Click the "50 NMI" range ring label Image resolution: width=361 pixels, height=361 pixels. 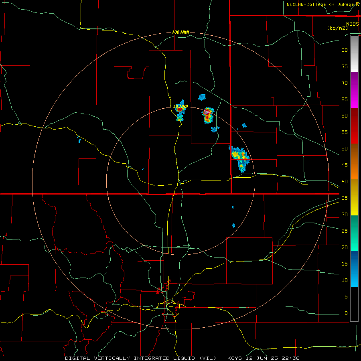pyautogui.click(x=180, y=106)
